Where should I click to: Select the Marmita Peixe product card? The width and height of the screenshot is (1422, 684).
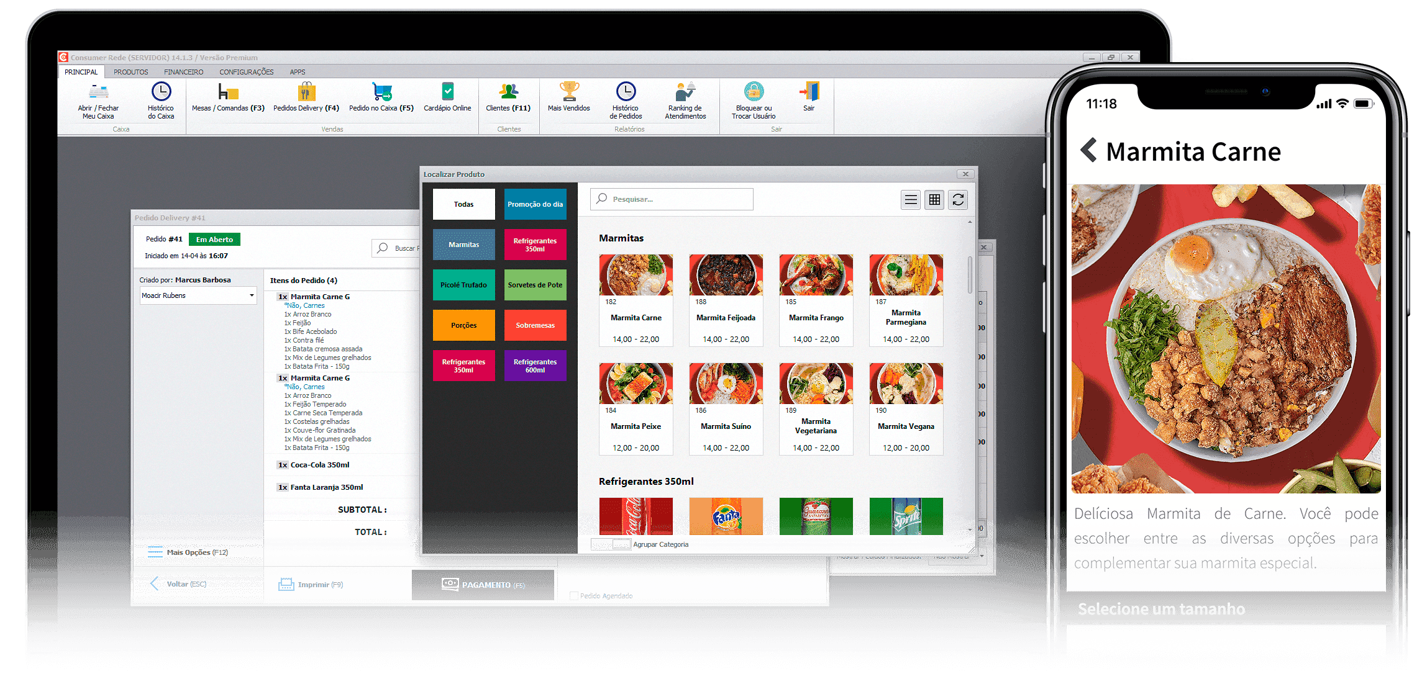coord(636,409)
